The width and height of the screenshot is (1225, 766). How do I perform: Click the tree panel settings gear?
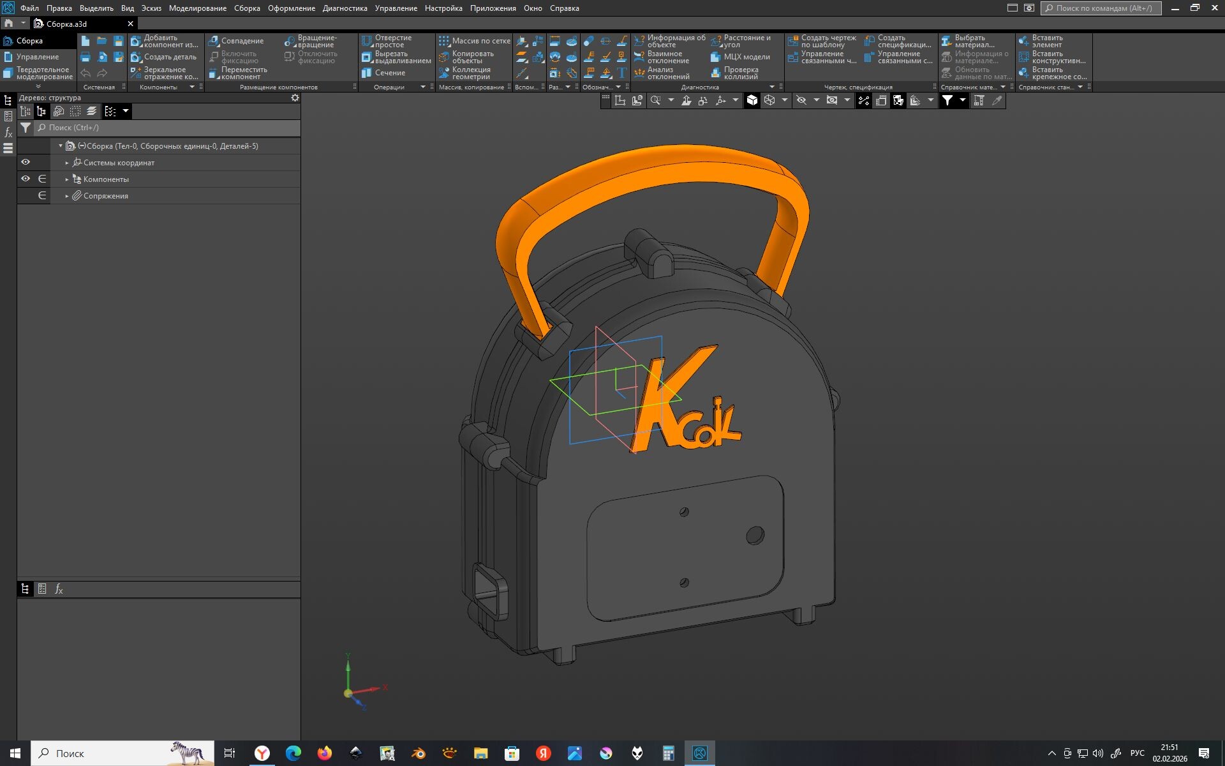(x=295, y=98)
